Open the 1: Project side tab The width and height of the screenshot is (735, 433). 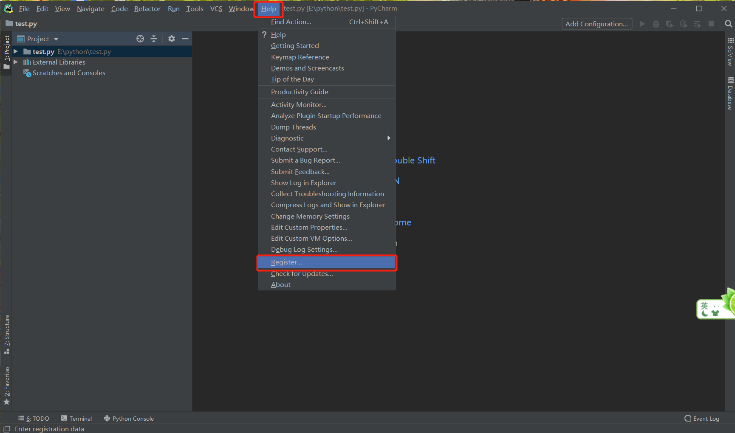(x=7, y=53)
